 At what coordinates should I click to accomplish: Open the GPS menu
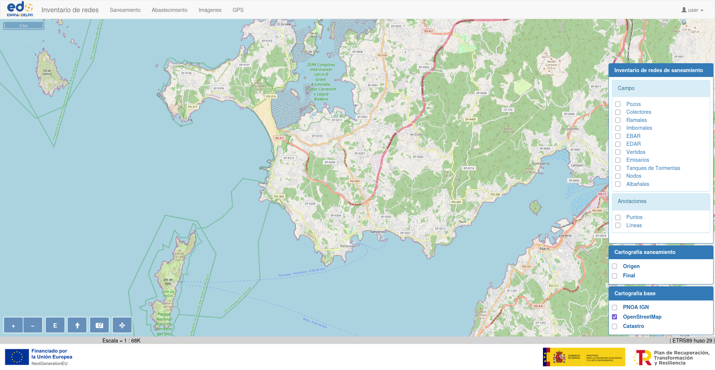coord(238,10)
